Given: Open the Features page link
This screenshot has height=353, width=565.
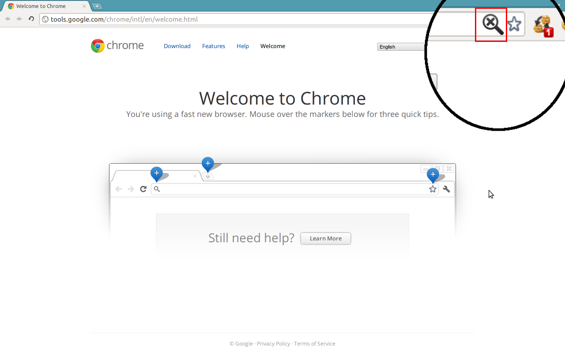Looking at the screenshot, I should tap(214, 46).
